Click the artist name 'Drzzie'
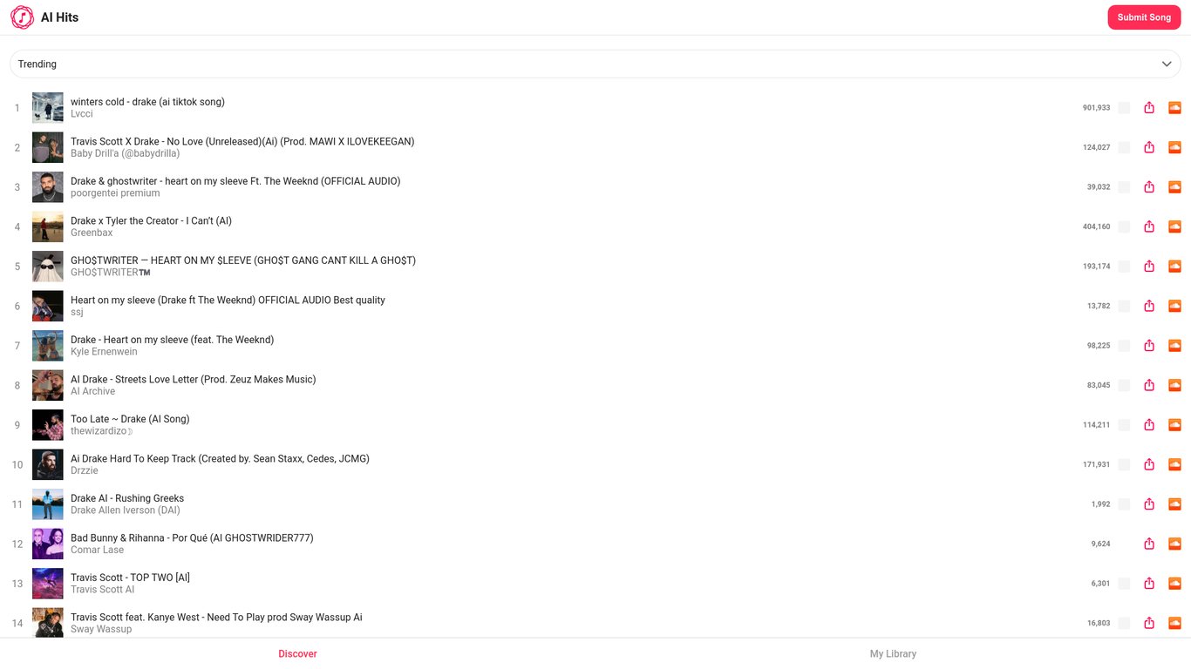This screenshot has width=1191, height=669. tap(85, 470)
